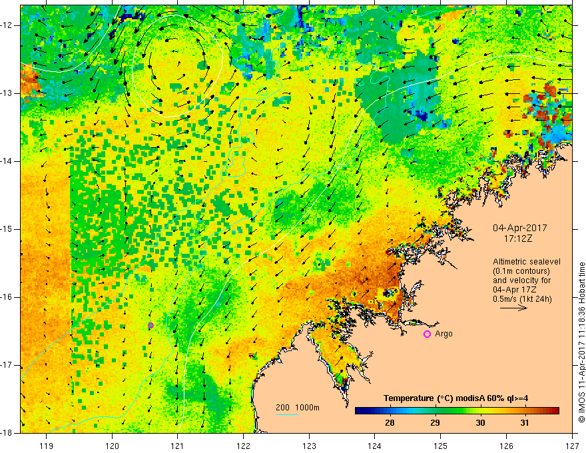Click '0.5m/s (1kt 24h)' scale text
The height and width of the screenshot is (453, 586).
coord(522,299)
